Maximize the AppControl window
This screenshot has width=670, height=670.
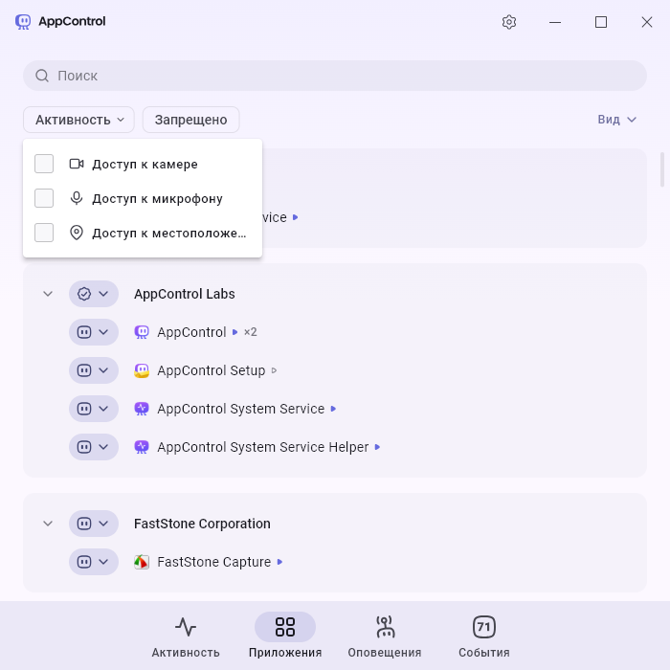click(601, 22)
